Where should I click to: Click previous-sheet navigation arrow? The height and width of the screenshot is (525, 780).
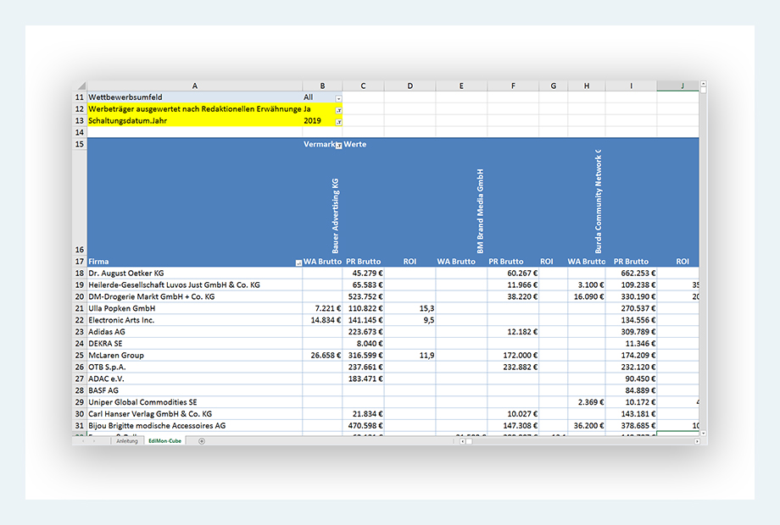(83, 441)
